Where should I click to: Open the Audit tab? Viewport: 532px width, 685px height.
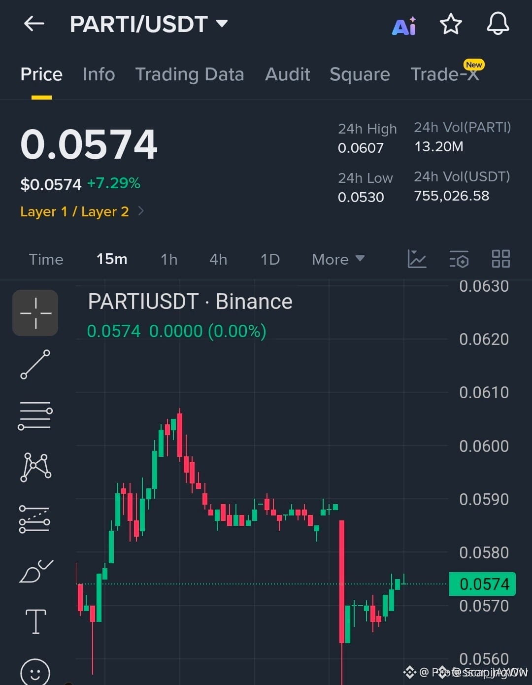tap(288, 74)
